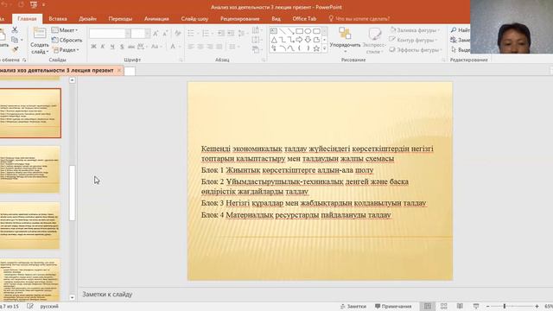Open character spacing AV dropdown

142,47
